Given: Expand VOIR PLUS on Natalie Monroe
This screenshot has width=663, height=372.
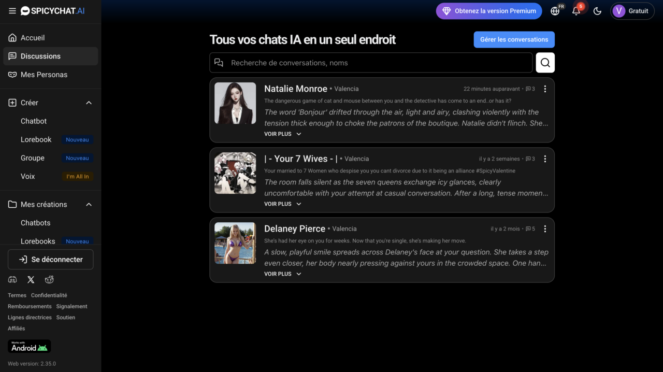Looking at the screenshot, I should [283, 134].
